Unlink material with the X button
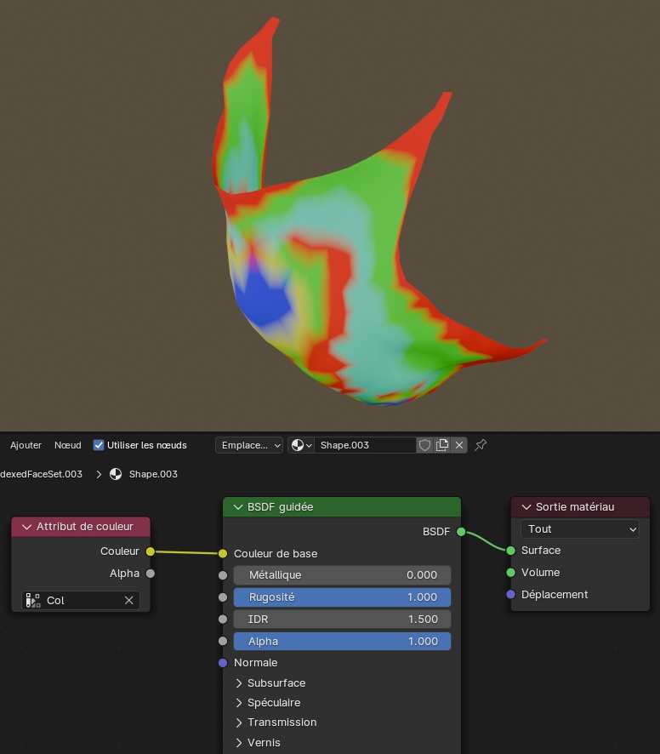This screenshot has width=660, height=754. pyautogui.click(x=459, y=445)
